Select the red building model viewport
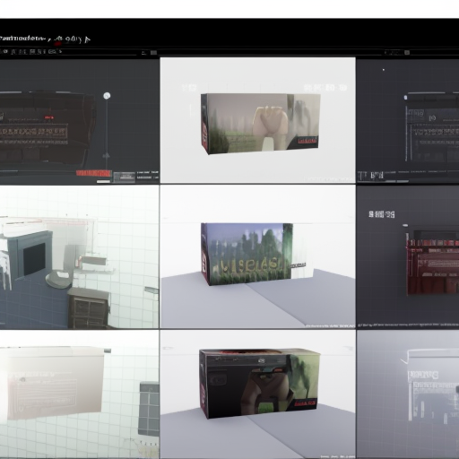Screen dimensions: 459x459 408,257
